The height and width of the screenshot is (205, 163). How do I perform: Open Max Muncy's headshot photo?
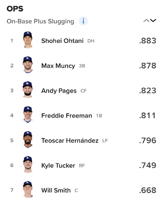pos(28,65)
